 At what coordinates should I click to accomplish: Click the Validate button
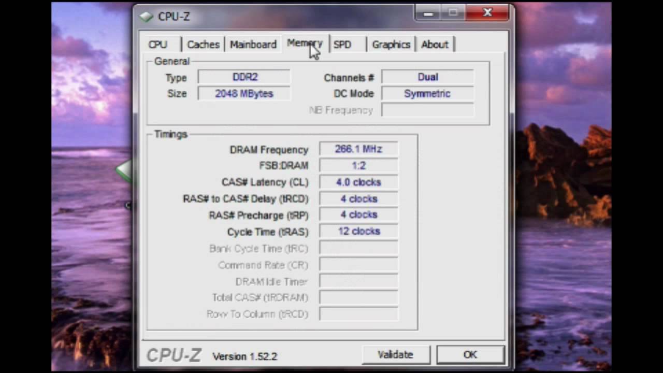396,355
